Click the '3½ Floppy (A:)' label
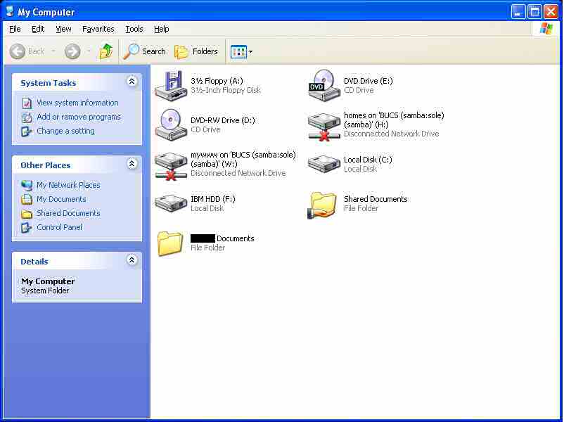Screen dimensions: 564x422 pos(217,81)
